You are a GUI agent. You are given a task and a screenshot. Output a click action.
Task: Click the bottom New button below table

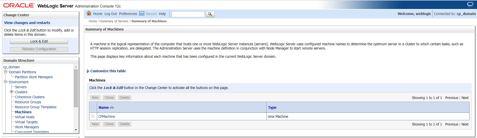95,124
